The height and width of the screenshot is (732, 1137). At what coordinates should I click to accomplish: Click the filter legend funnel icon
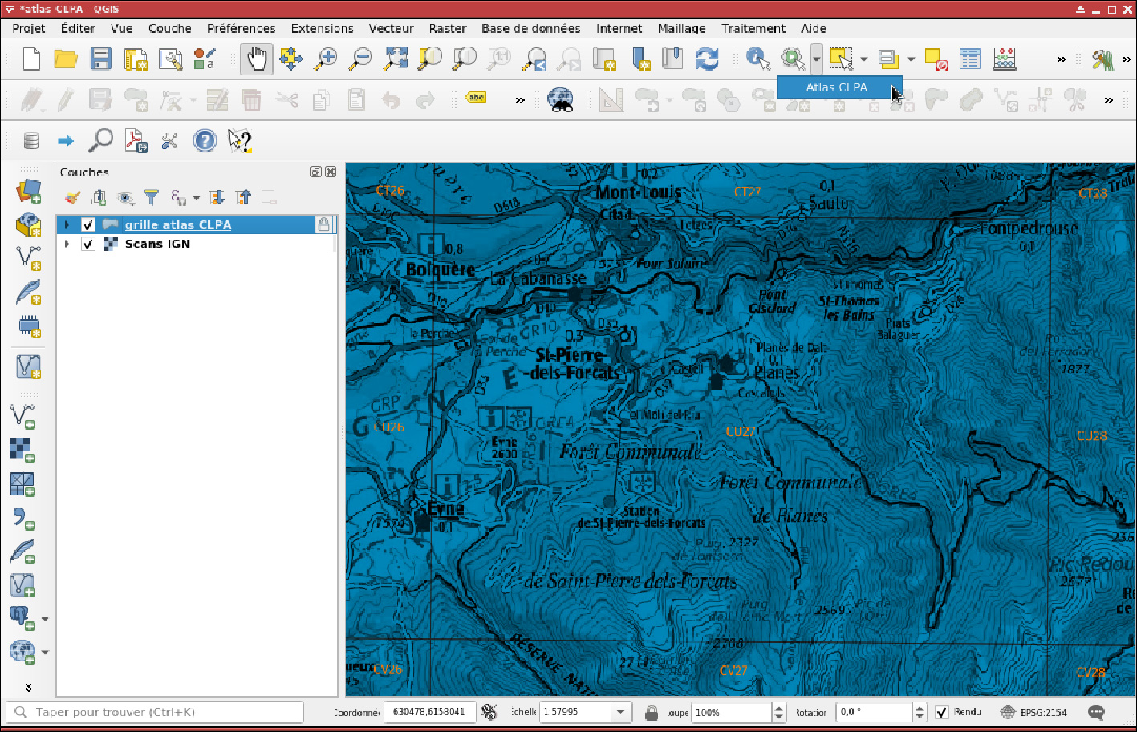click(151, 197)
